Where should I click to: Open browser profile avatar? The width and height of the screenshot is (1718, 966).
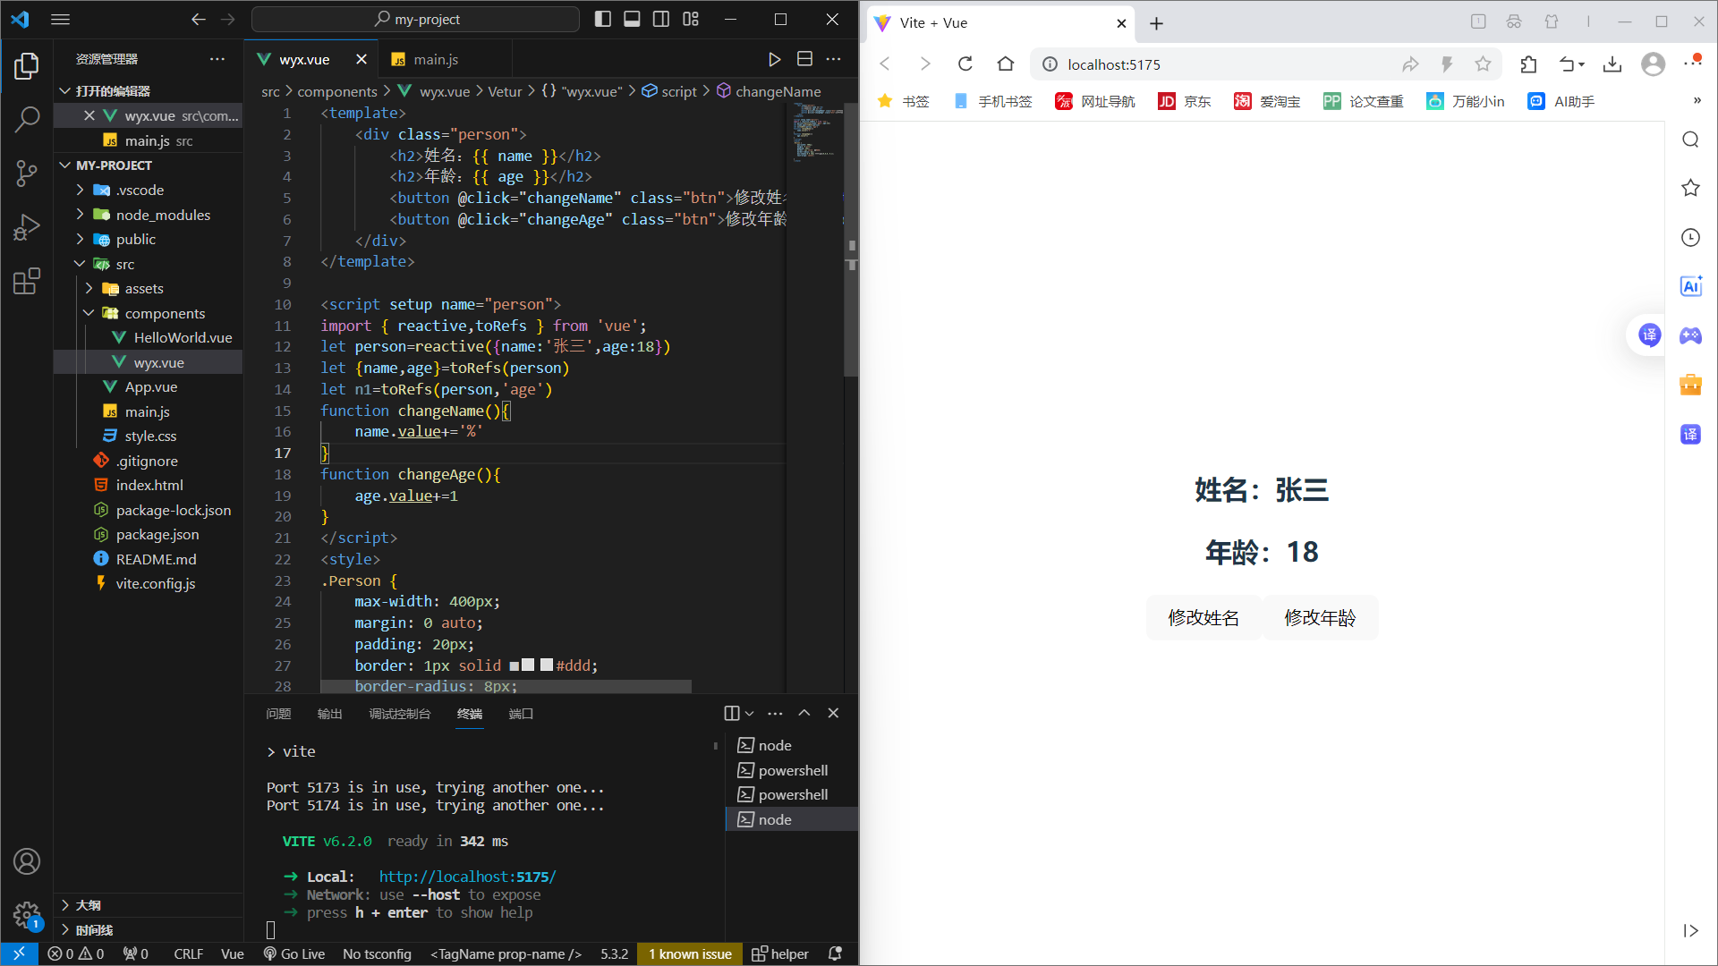1653,64
